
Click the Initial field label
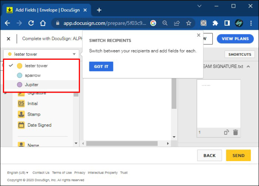[x=33, y=104]
